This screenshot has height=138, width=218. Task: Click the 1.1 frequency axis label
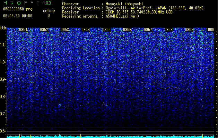[3, 45]
